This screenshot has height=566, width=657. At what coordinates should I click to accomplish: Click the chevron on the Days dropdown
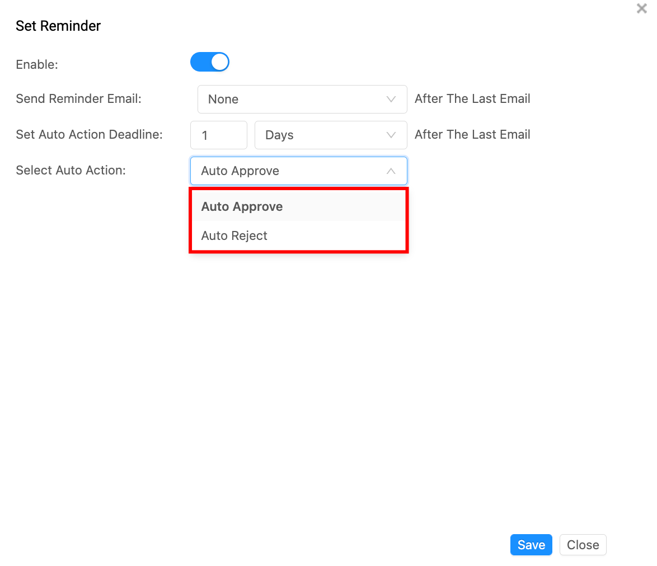tap(391, 135)
